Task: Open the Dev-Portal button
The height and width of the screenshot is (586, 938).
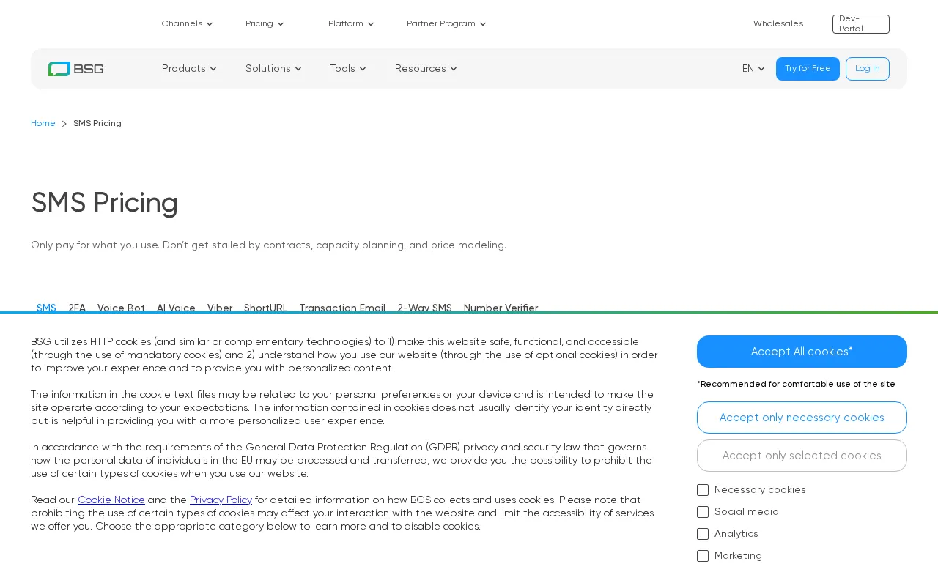Action: [861, 24]
